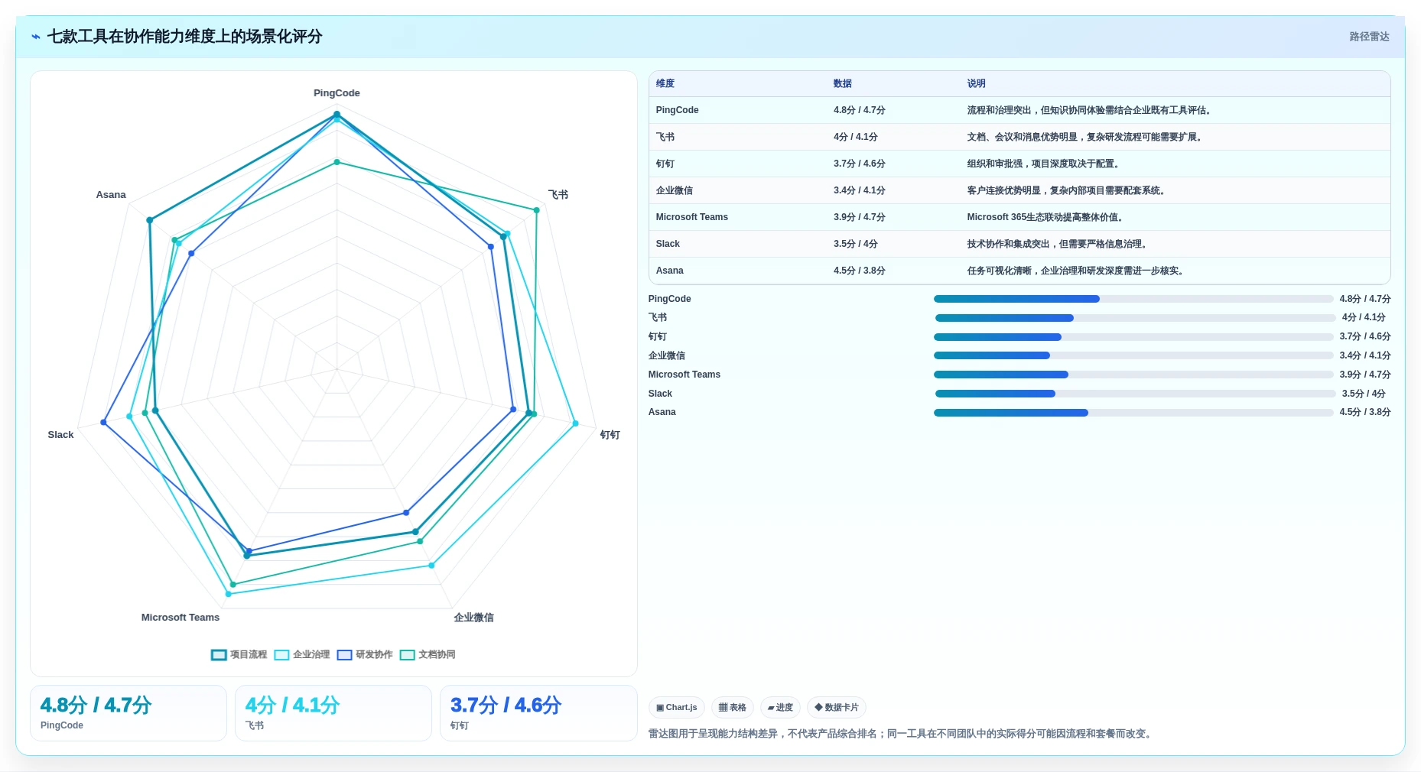Click the Asana progress bar
Screen dimensions: 1421x772
click(x=1133, y=413)
